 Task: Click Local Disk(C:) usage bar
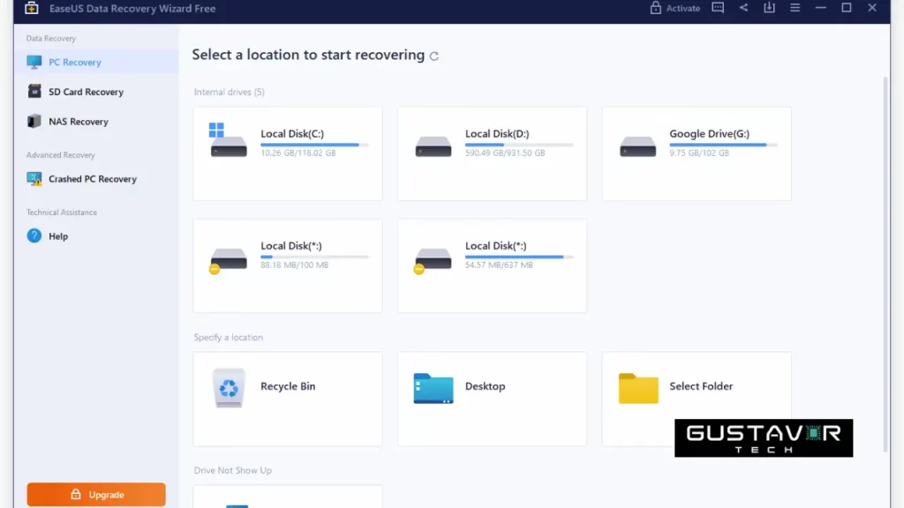click(314, 145)
